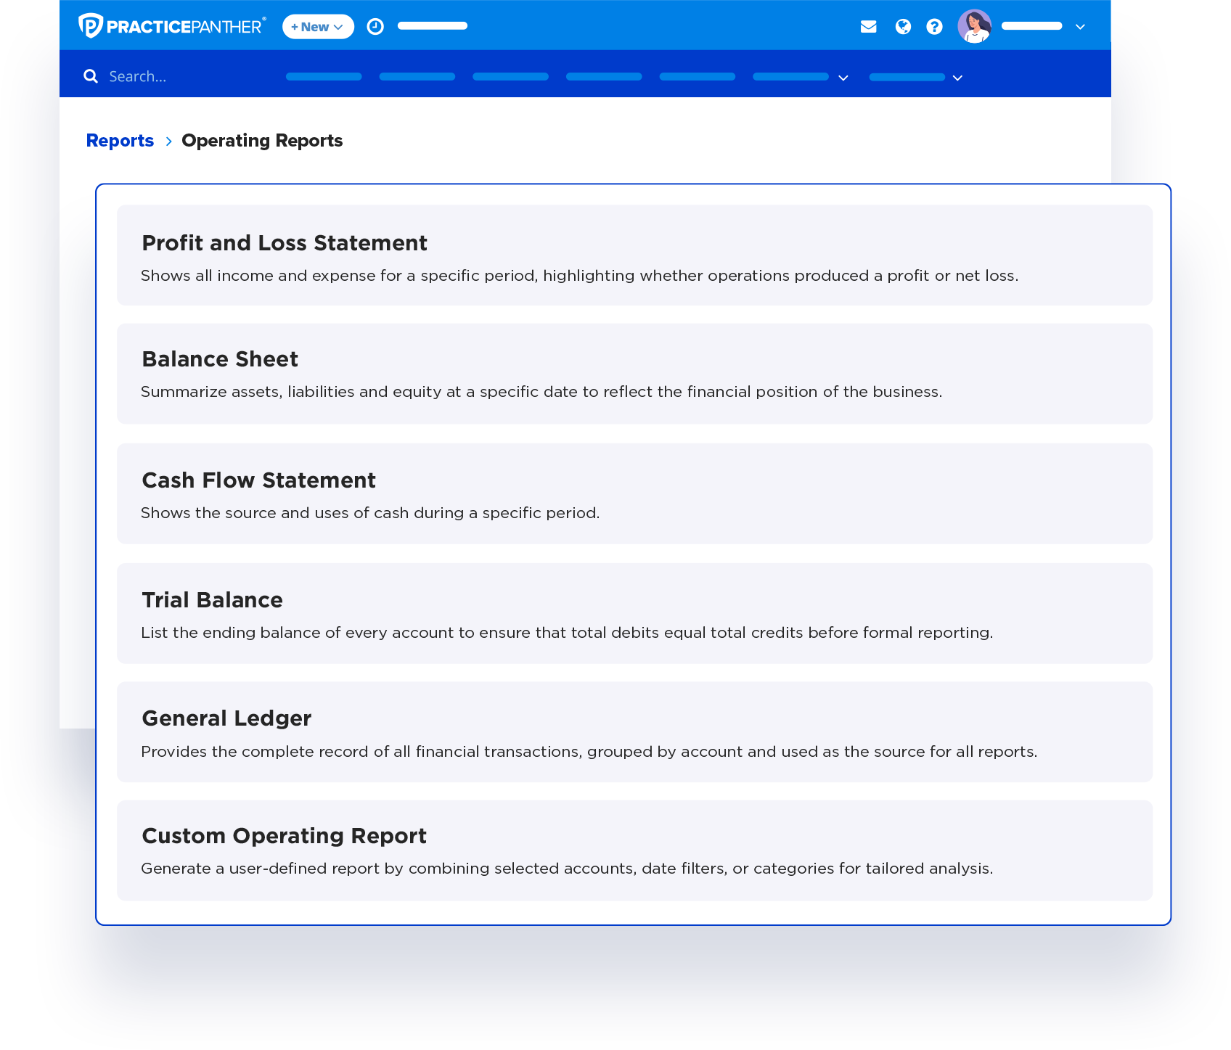Expand the sixth navigation menu chevron
Viewport: 1231px width, 1050px height.
coord(843,78)
